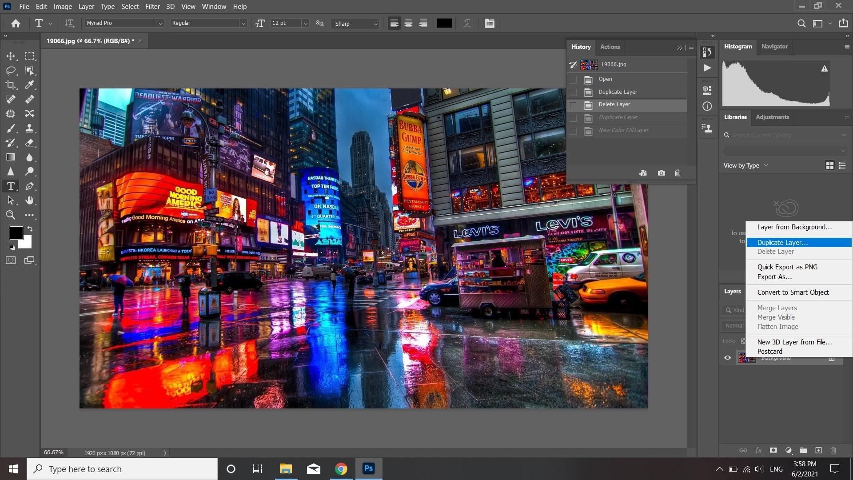The image size is (853, 480).
Task: Click the foreground color swatch
Action: pos(16,233)
